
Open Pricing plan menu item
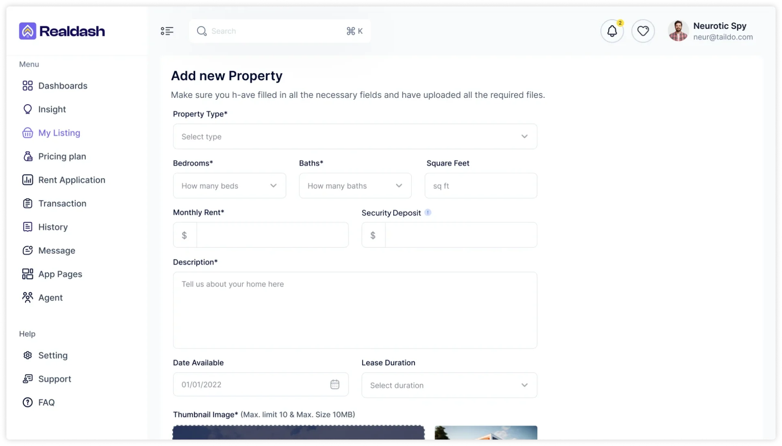[54, 157]
